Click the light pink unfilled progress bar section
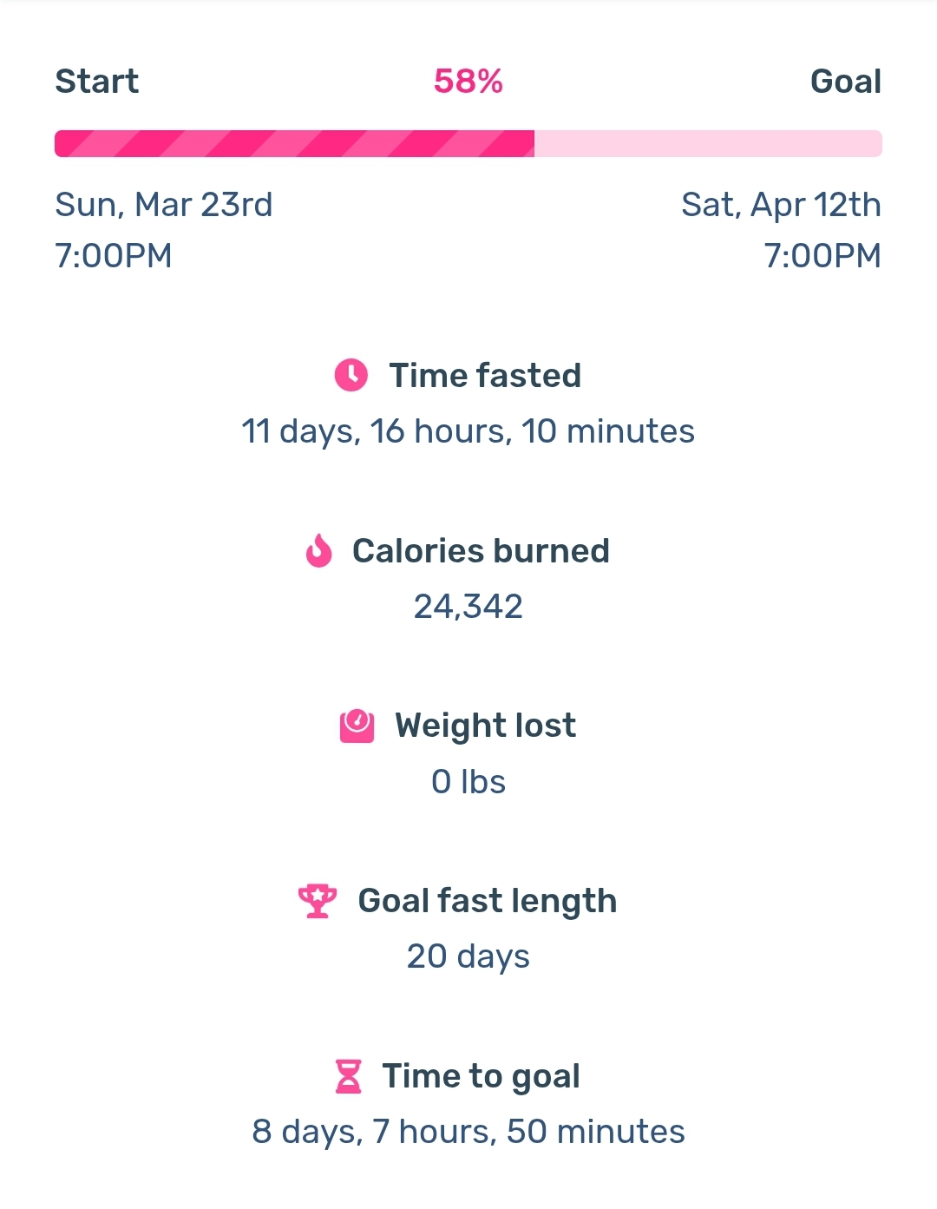 pyautogui.click(x=708, y=143)
